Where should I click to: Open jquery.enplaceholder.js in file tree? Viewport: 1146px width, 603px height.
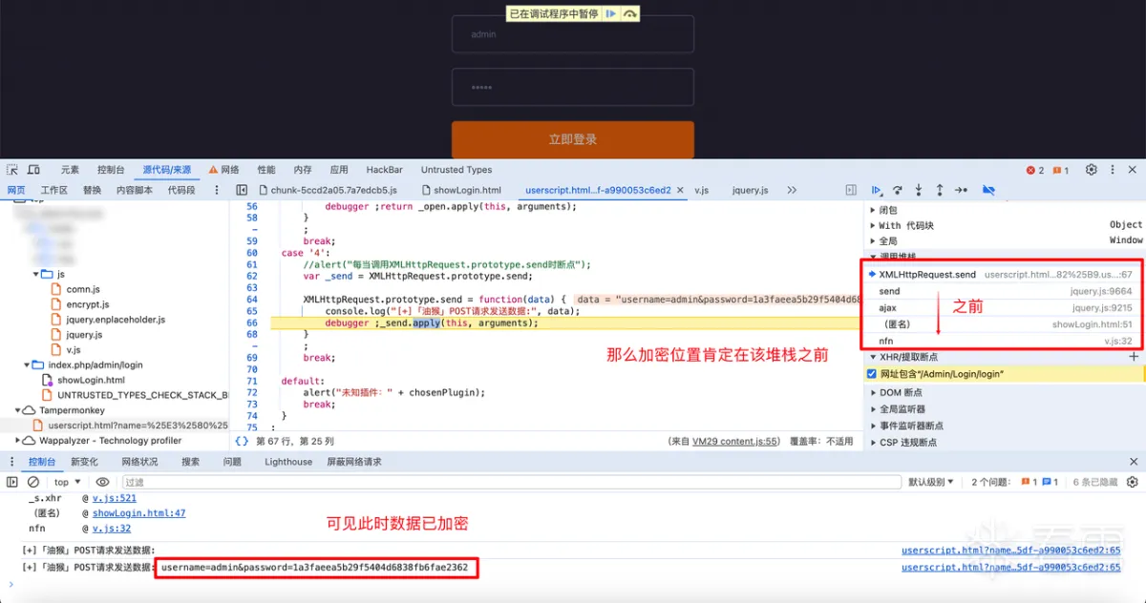116,320
